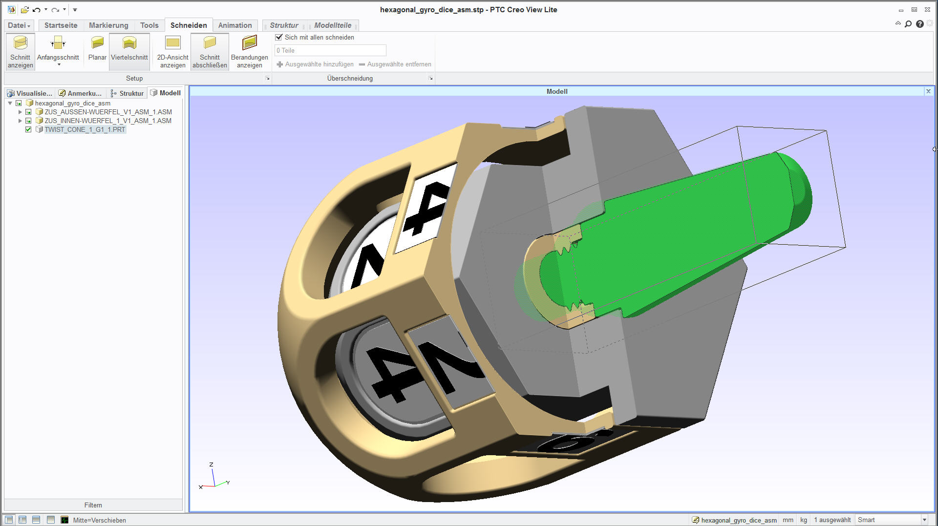The width and height of the screenshot is (938, 526).
Task: Open the Tools ribbon tab
Action: [149, 25]
